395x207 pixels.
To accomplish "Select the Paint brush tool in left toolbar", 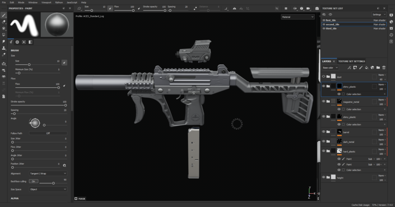I will pyautogui.click(x=3, y=15).
